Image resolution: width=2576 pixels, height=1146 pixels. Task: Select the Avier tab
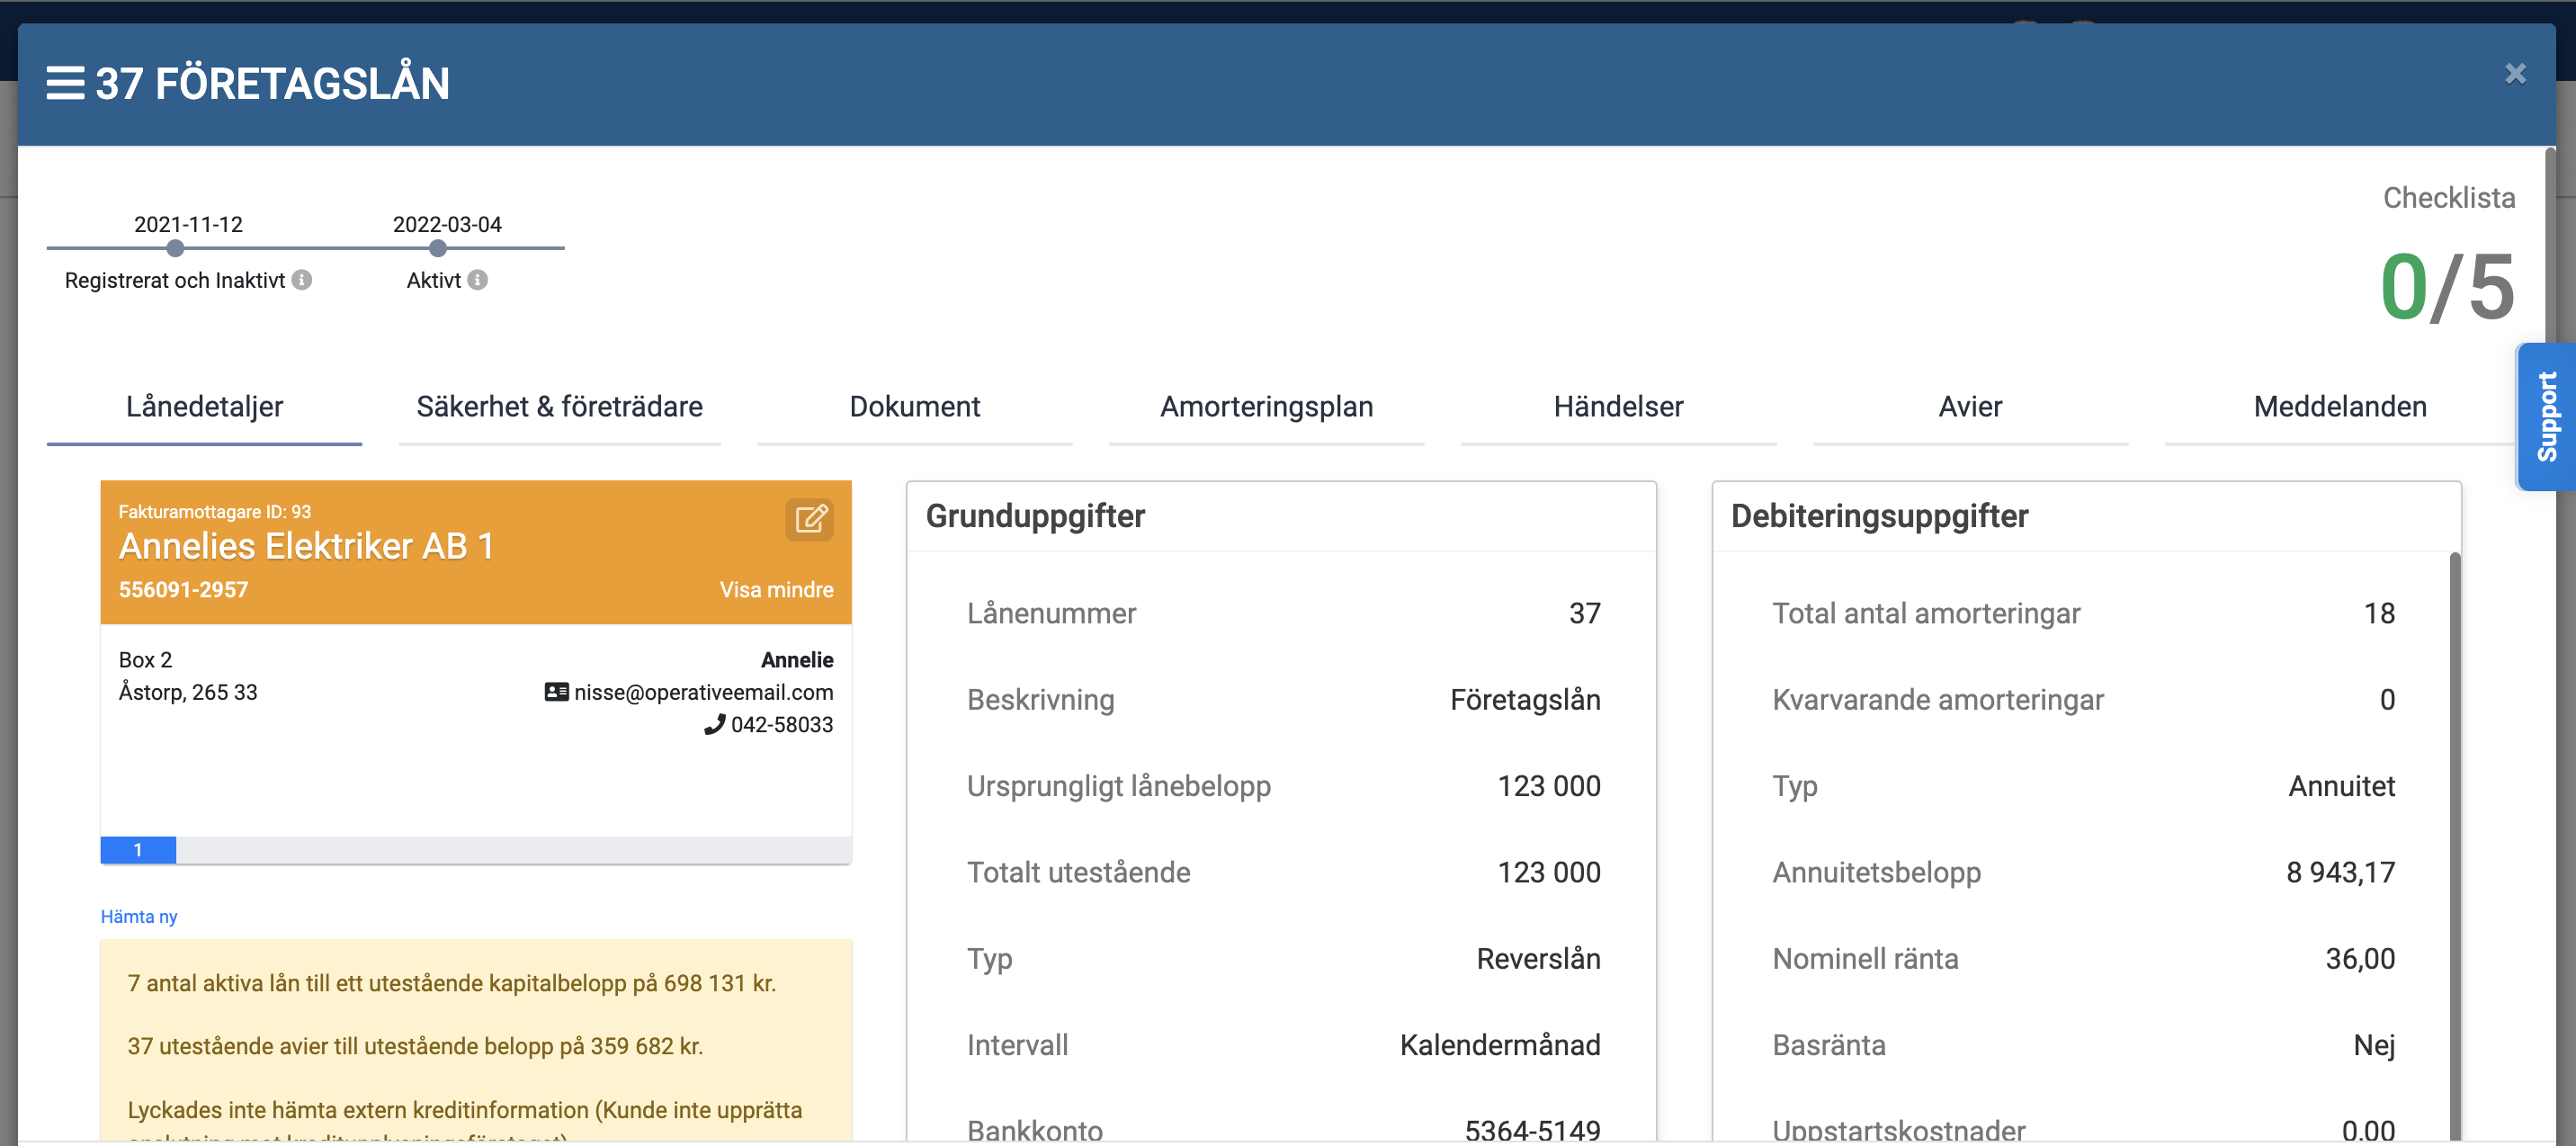(x=1970, y=407)
